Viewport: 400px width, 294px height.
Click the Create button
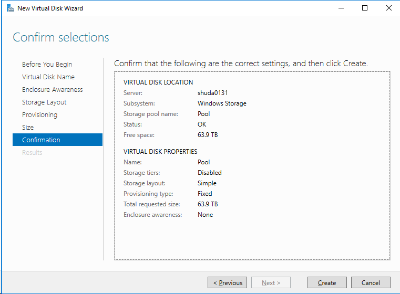327,282
